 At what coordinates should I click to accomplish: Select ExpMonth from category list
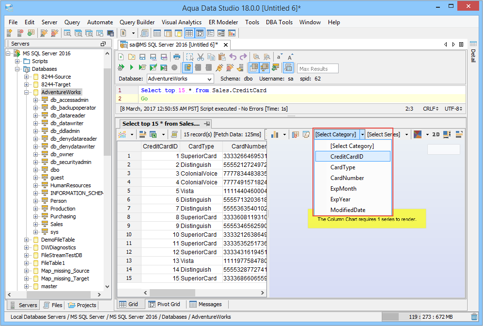click(x=353, y=188)
